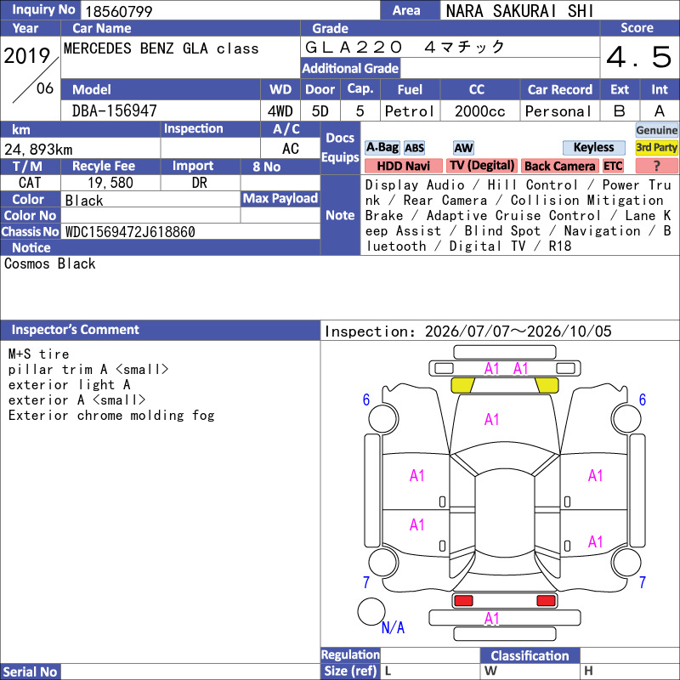Image resolution: width=680 pixels, height=680 pixels.
Task: Click the ABS equipment badge
Action: [414, 148]
